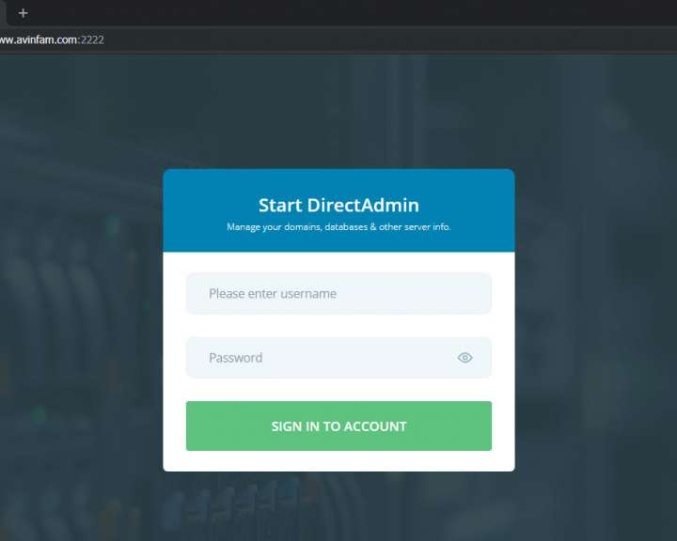Click the avinfam.com:2222 address bar URL
The width and height of the screenshot is (677, 541).
[x=52, y=39]
